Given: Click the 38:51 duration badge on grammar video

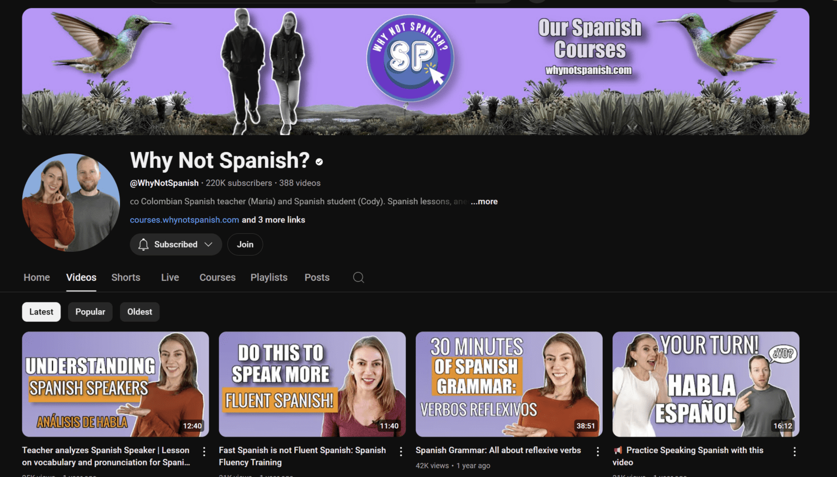Looking at the screenshot, I should 586,426.
